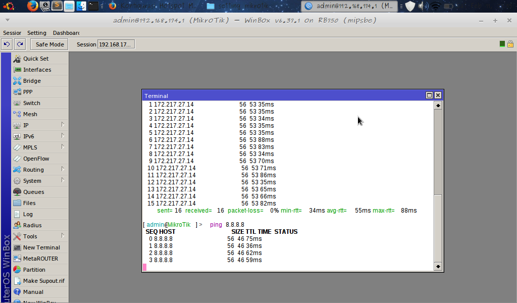The height and width of the screenshot is (303, 517).
Task: Open the Dashboard menu
Action: click(66, 32)
